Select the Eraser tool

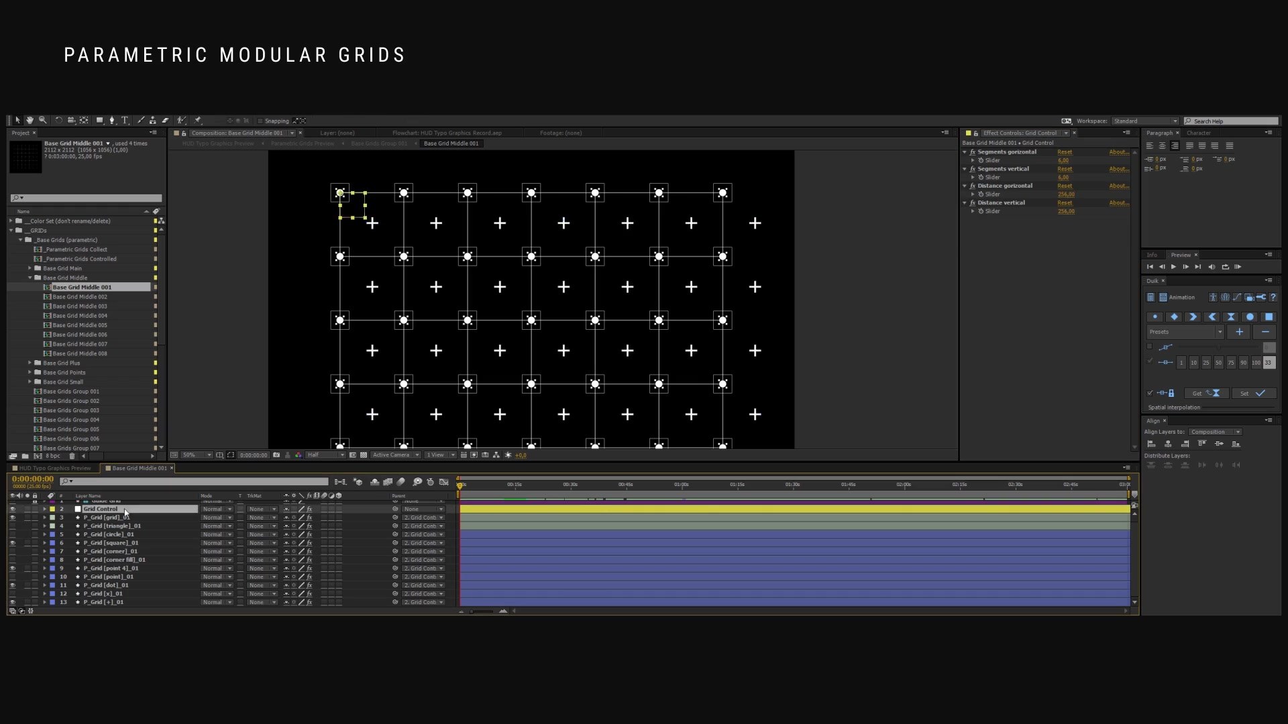(x=165, y=121)
